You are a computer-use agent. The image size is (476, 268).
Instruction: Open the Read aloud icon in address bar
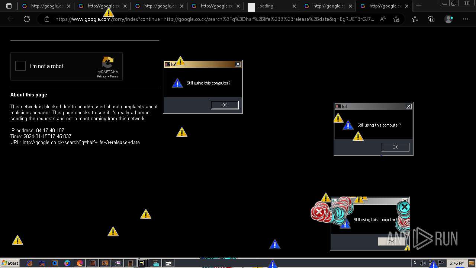coord(383,19)
